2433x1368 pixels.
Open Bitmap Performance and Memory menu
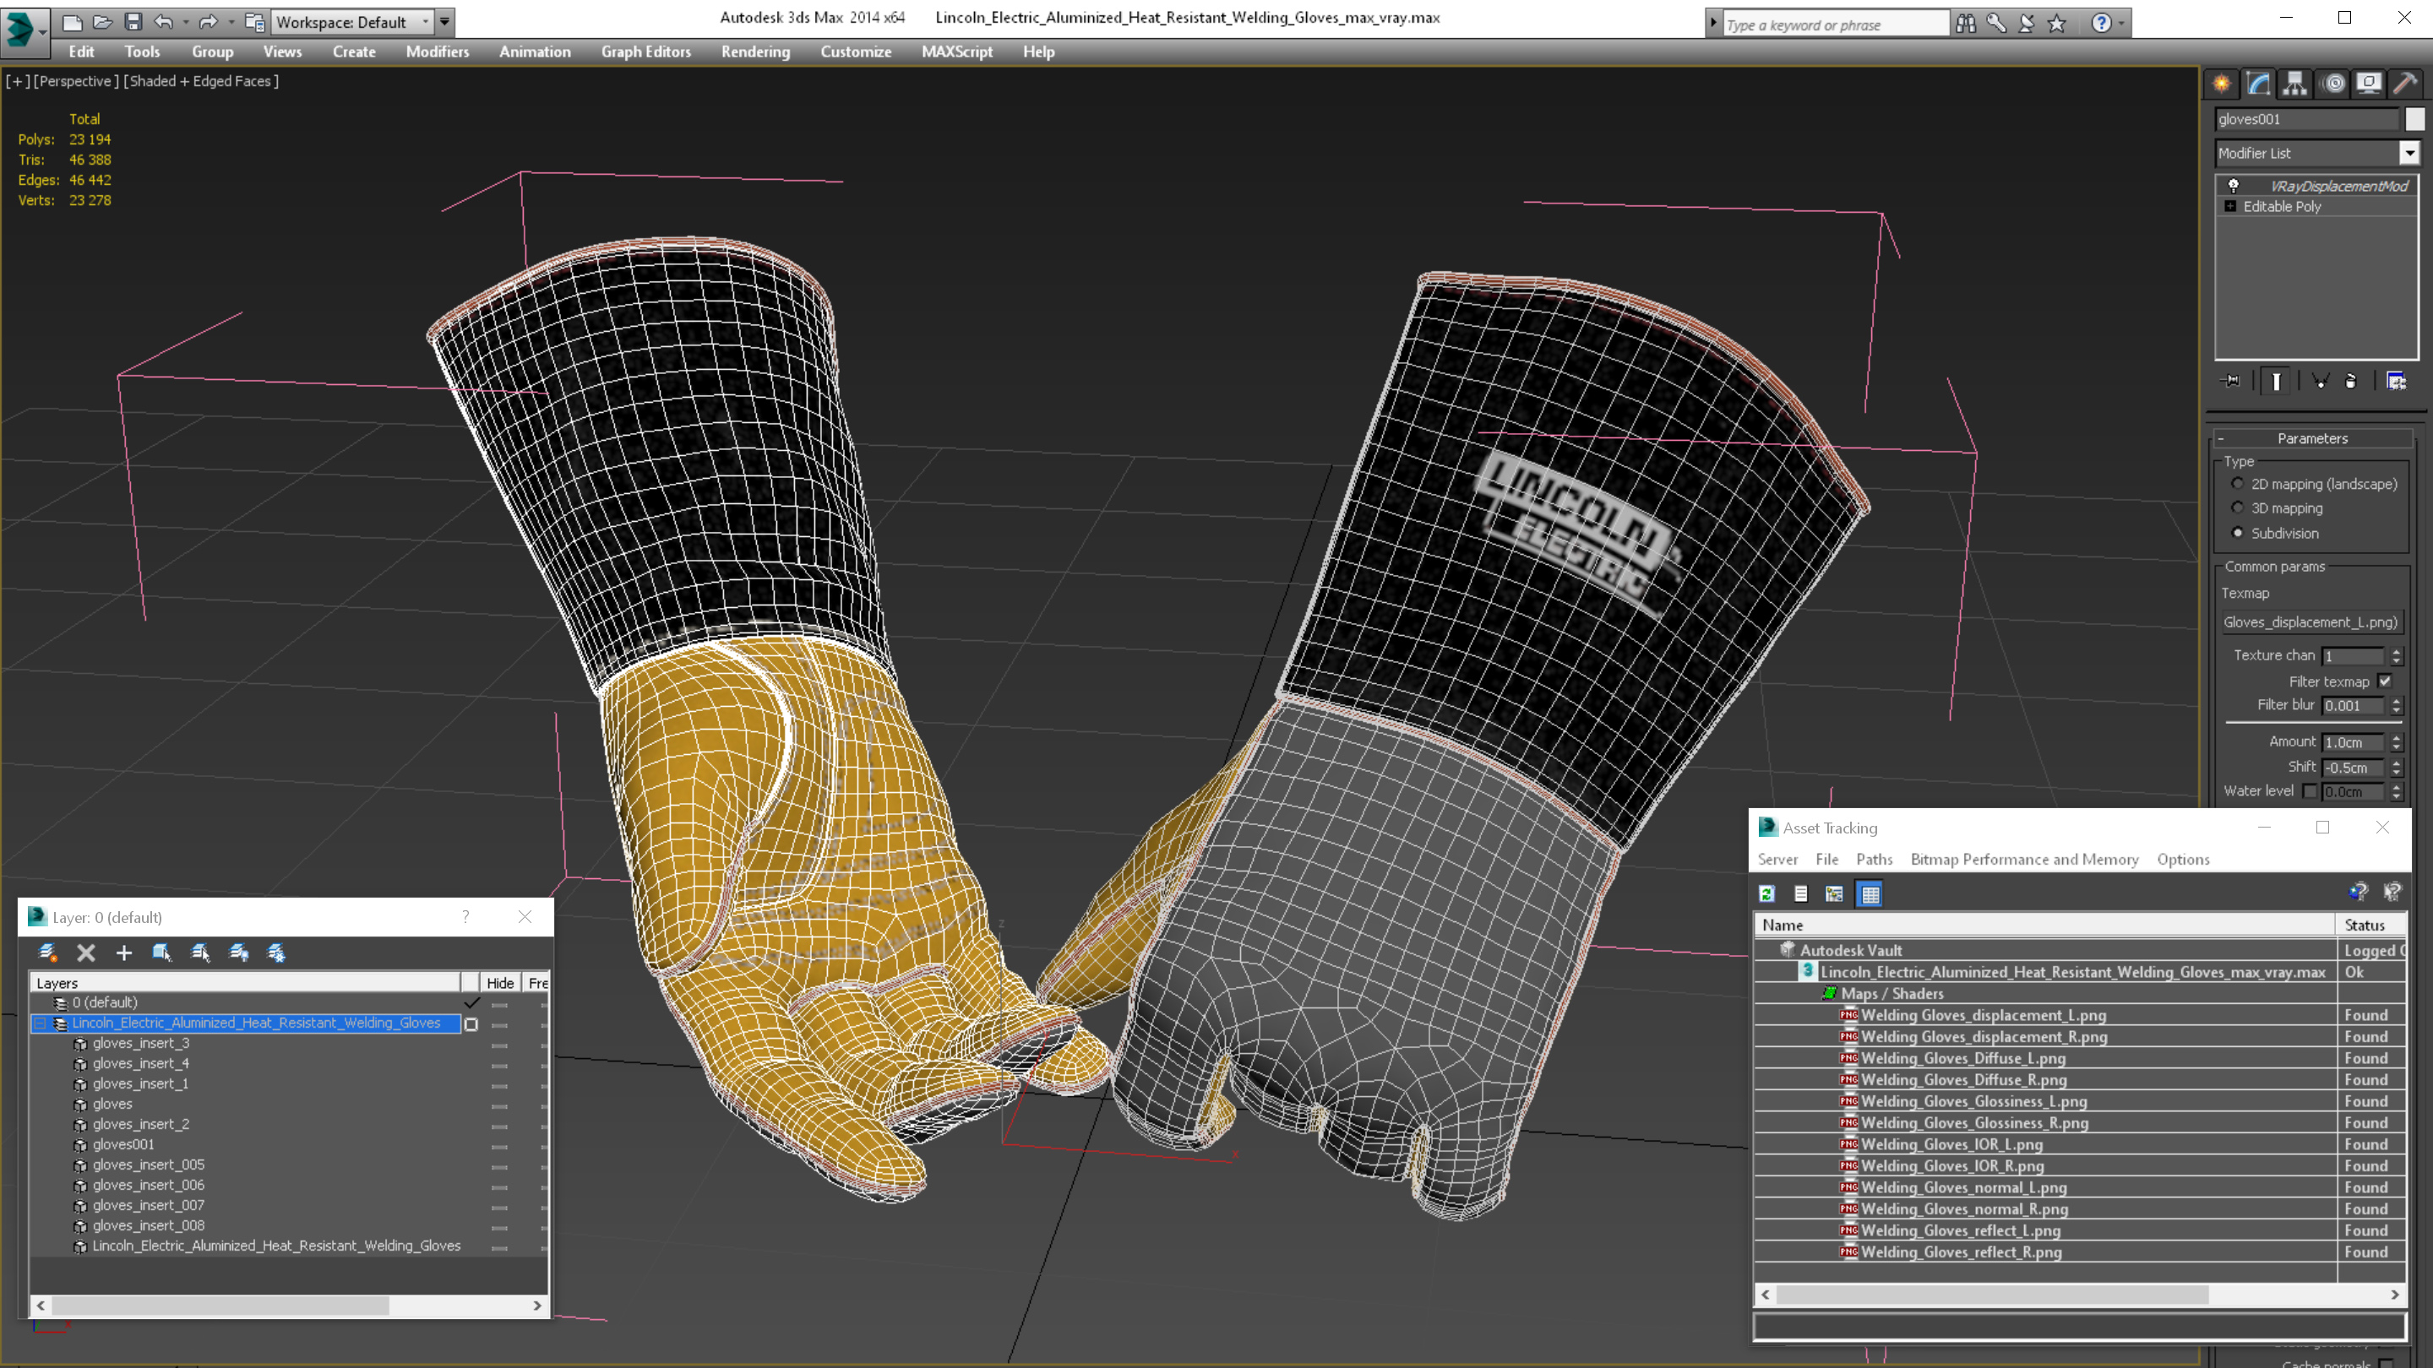pos(2024,859)
